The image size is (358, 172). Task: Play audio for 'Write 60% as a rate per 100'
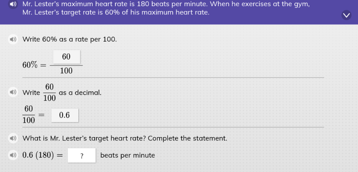click(x=14, y=40)
